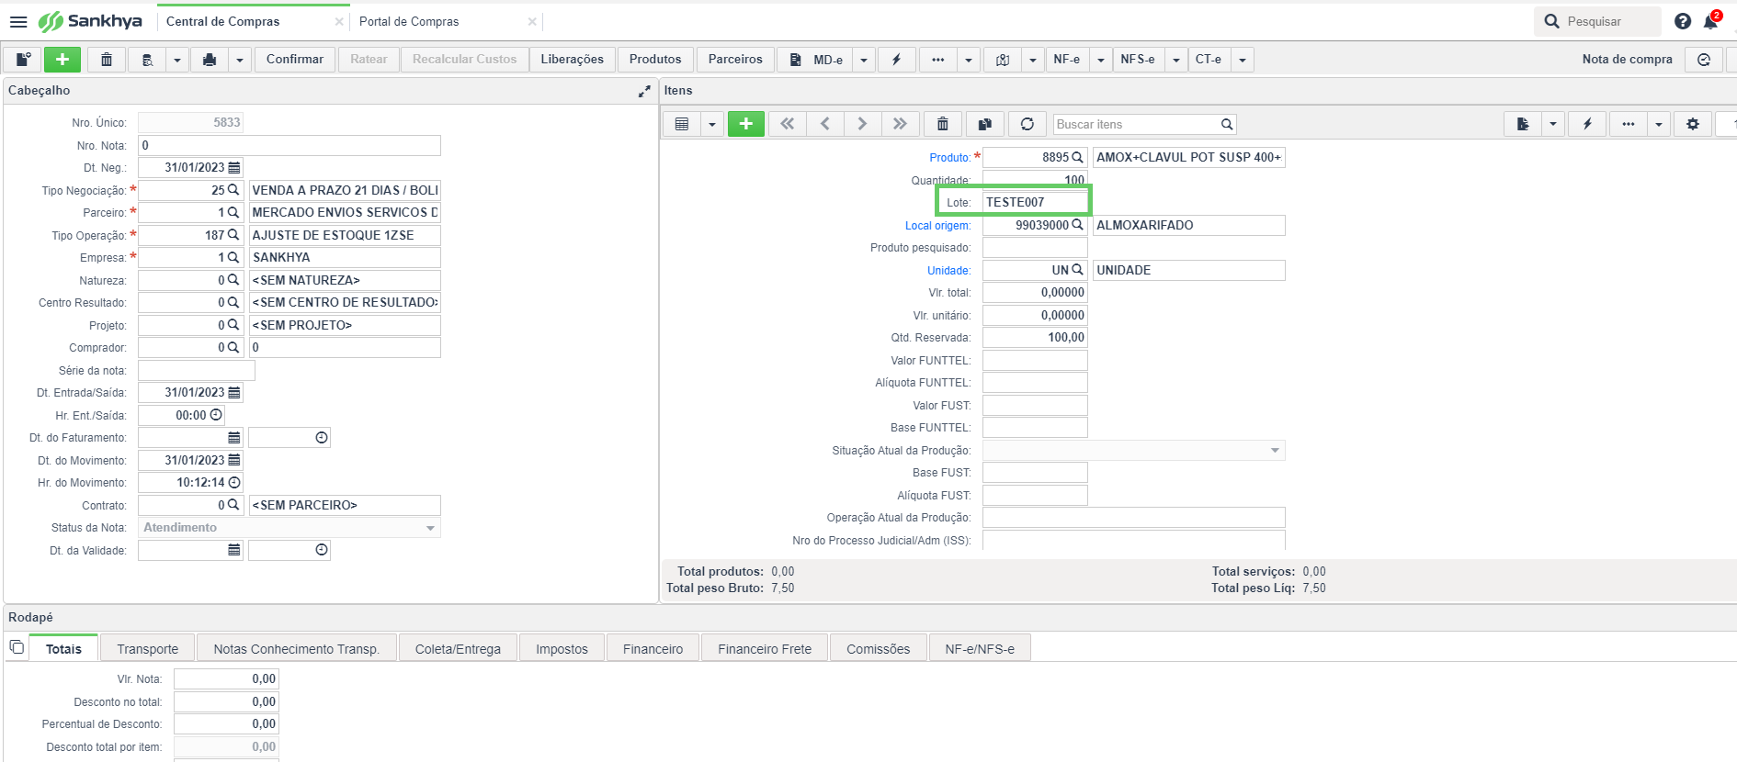Refresh items with circular arrows icon
1737x762 pixels.
(x=1027, y=124)
